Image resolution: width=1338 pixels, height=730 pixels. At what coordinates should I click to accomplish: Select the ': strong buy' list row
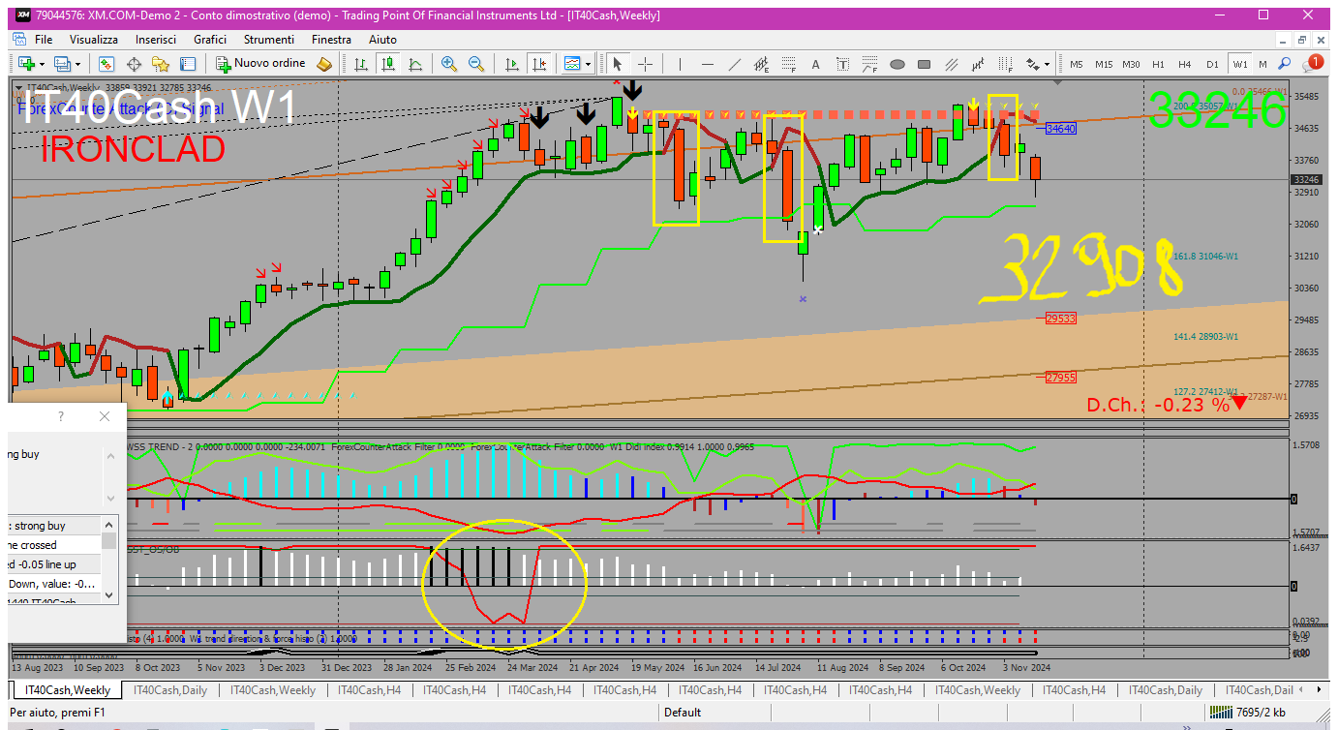point(54,526)
